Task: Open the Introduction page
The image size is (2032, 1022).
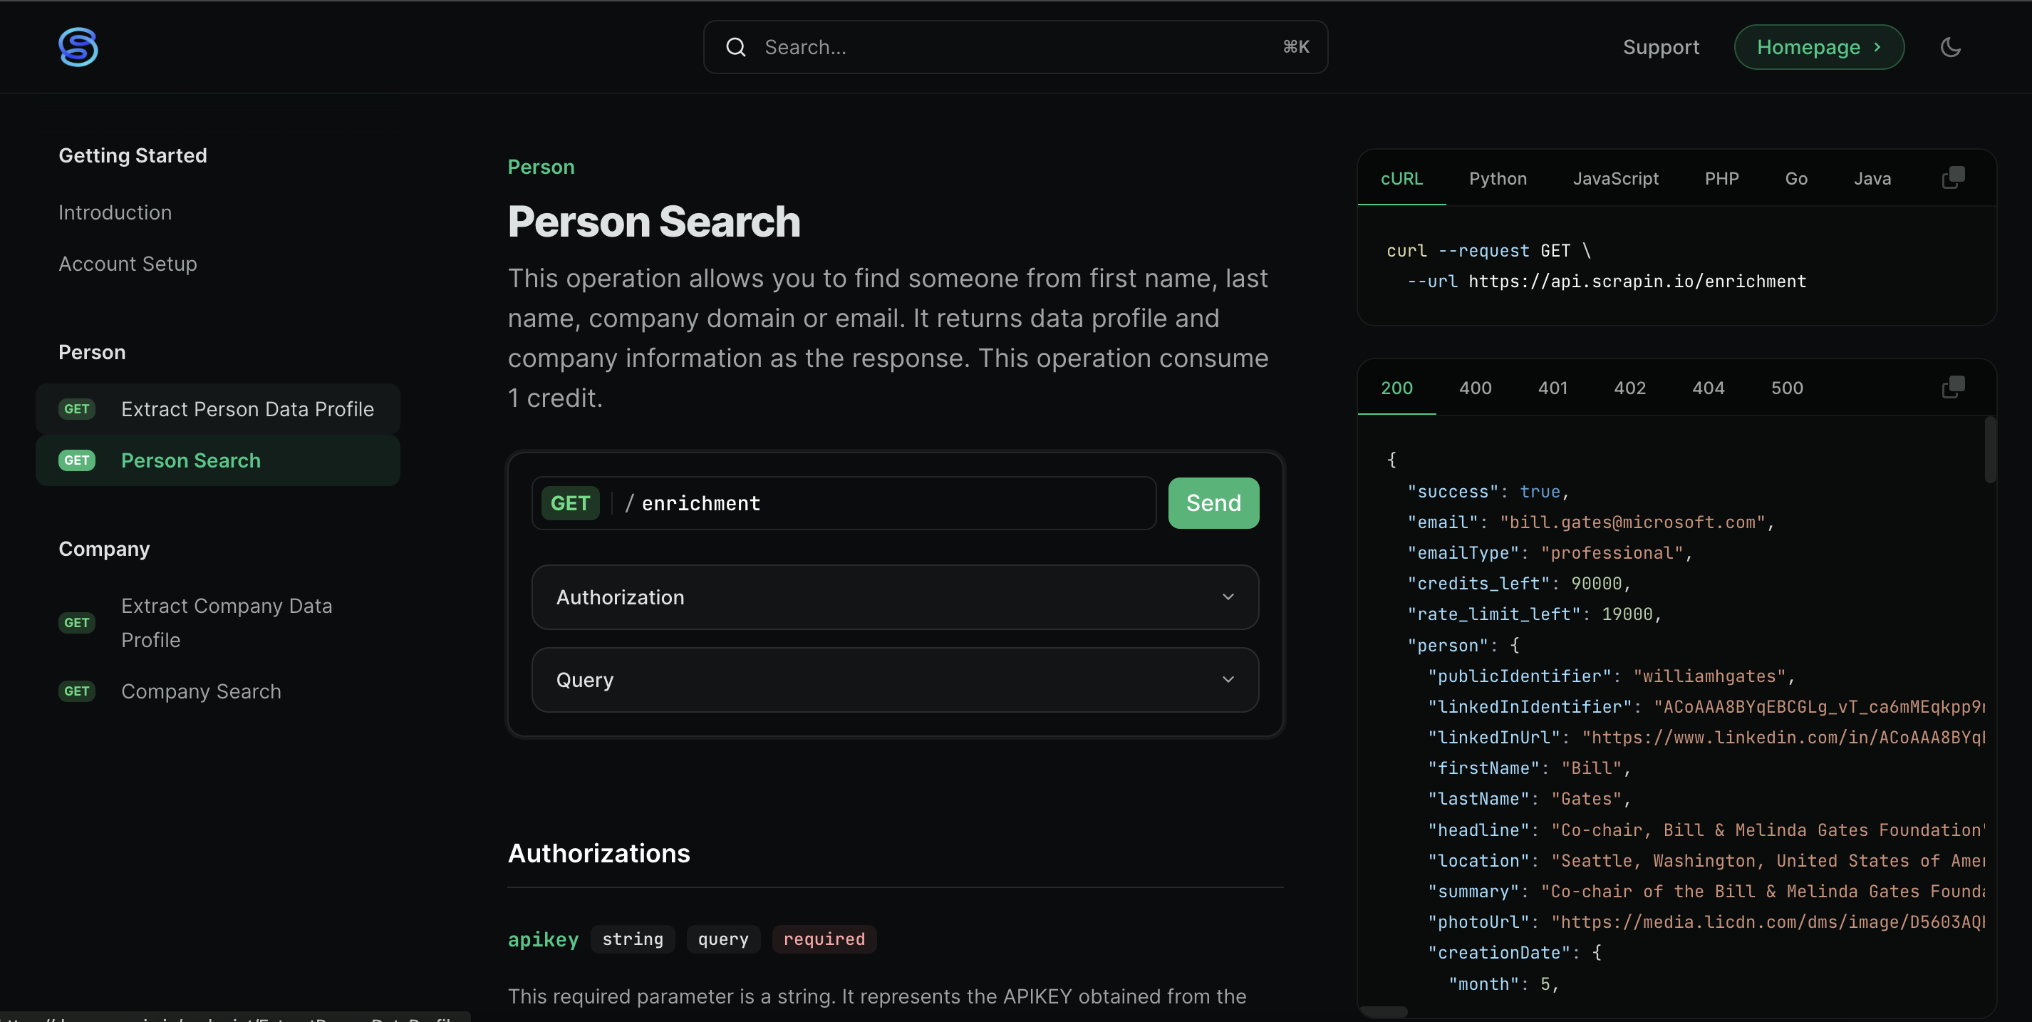Action: point(115,212)
